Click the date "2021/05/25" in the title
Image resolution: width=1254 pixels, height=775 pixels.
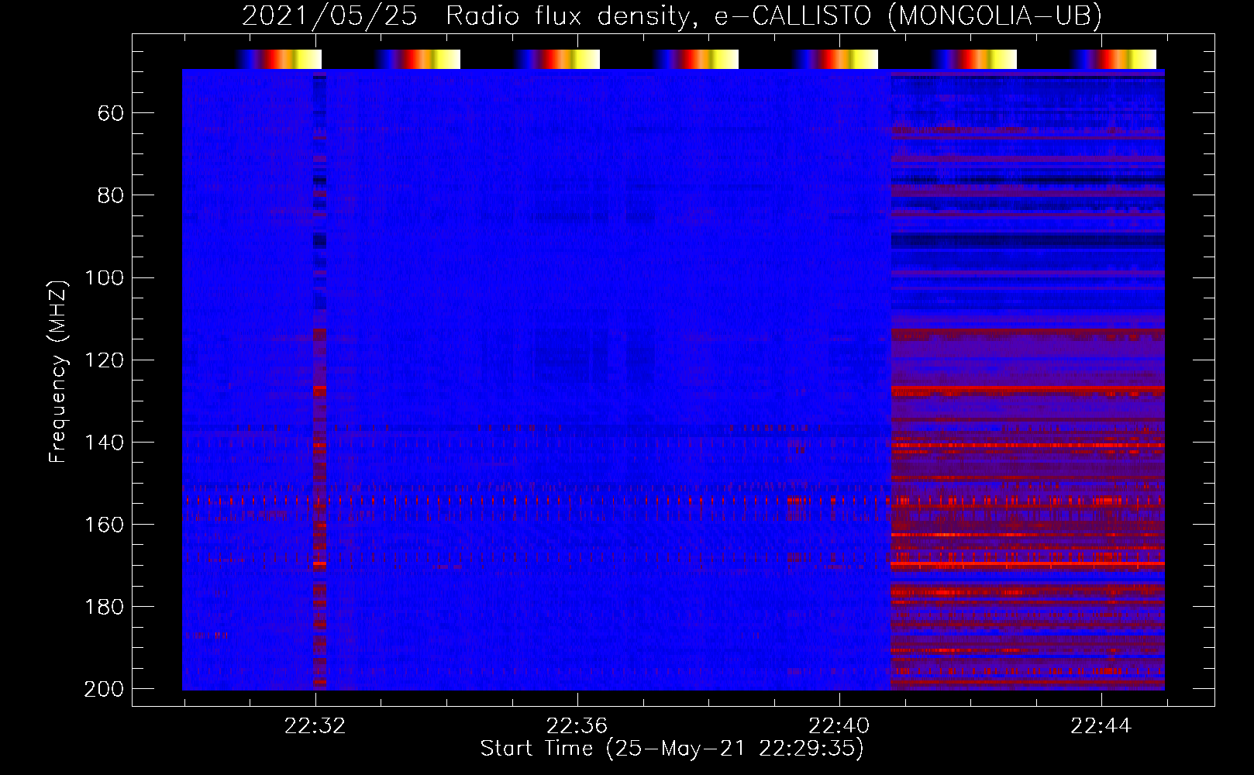330,15
